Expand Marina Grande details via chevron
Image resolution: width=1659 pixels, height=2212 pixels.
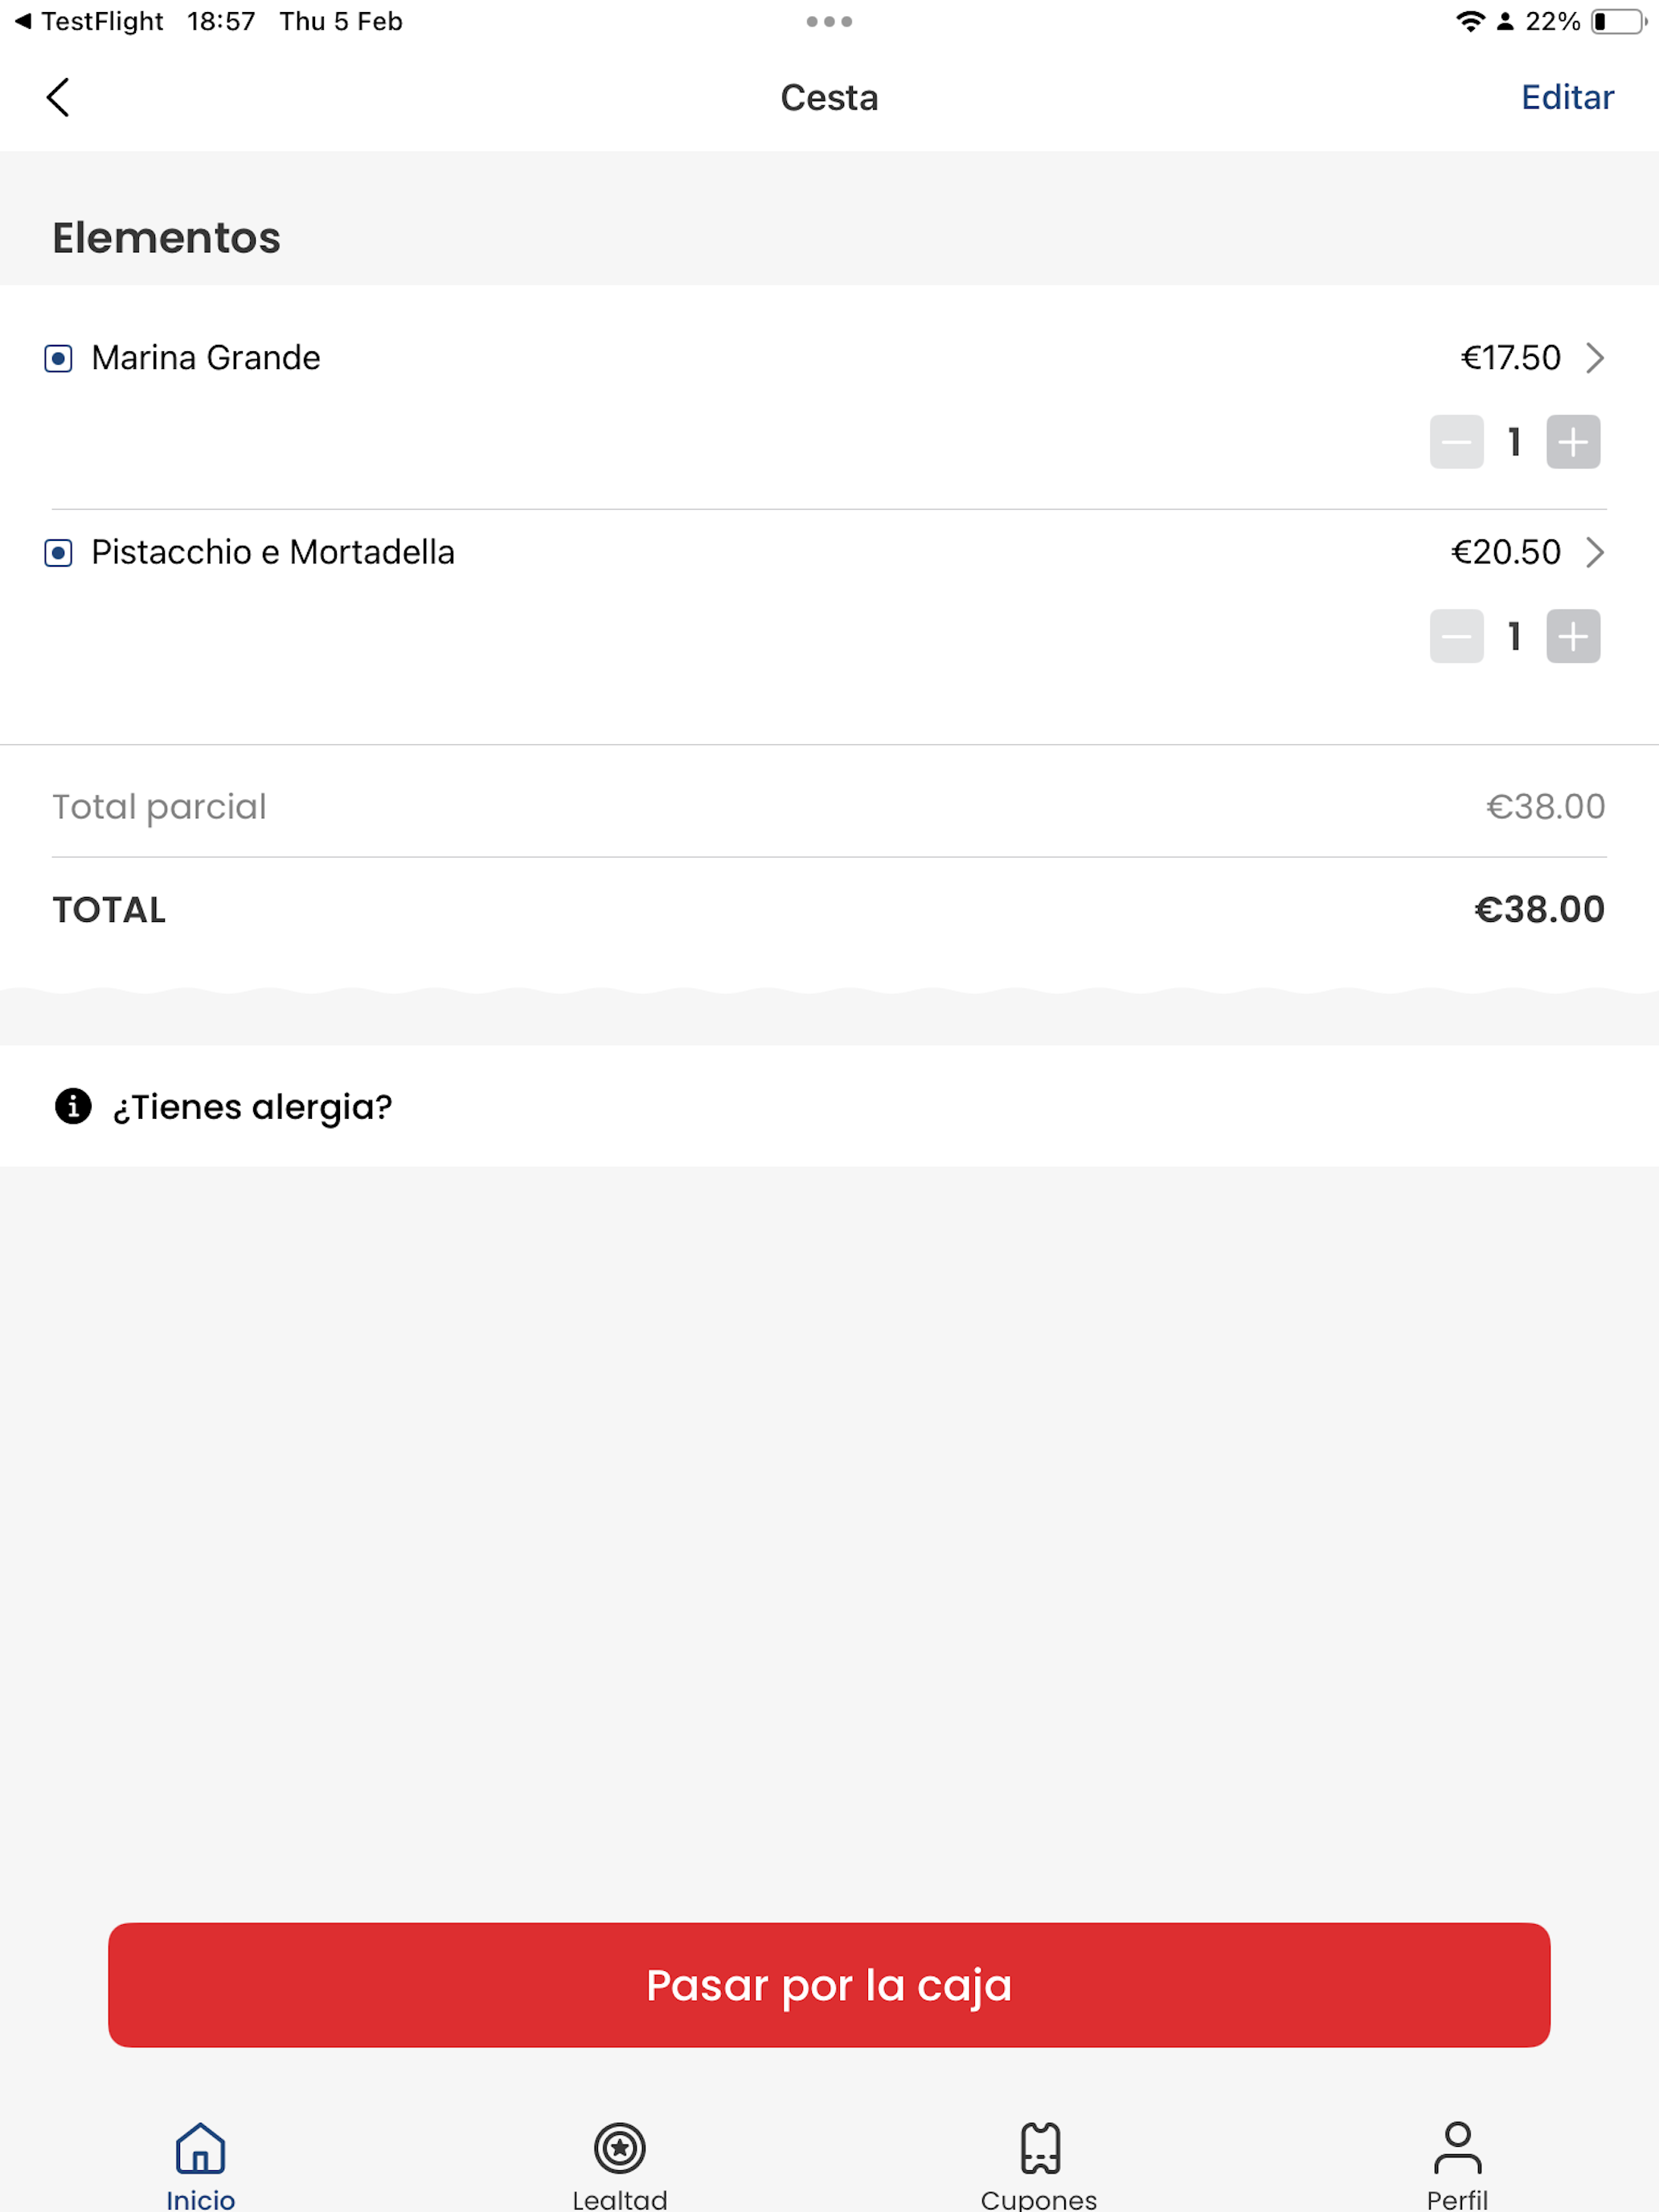tap(1595, 358)
